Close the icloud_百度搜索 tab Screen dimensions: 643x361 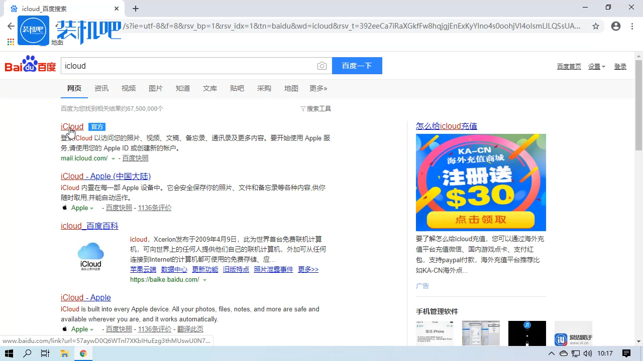[117, 9]
